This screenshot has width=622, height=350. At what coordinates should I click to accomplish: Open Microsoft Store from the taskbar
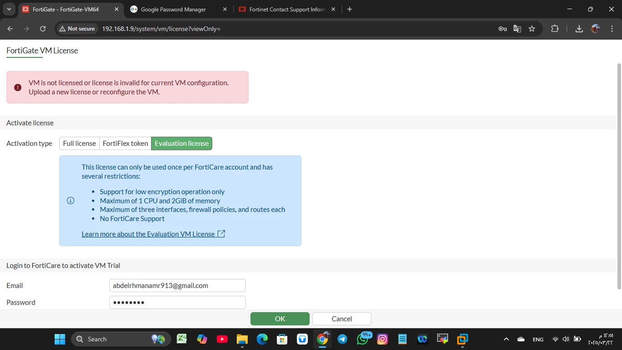point(282,339)
